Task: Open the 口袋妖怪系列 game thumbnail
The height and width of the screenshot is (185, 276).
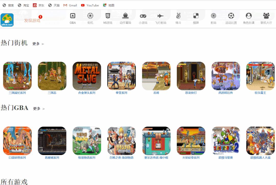Action: 17,141
